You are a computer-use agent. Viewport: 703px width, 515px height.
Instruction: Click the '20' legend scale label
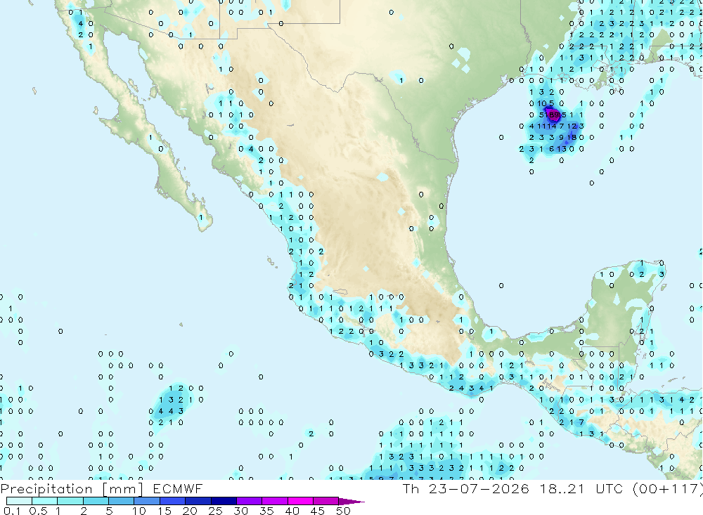[190, 511]
